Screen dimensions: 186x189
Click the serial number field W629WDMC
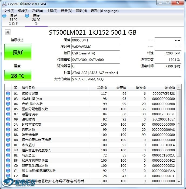(x=95, y=47)
